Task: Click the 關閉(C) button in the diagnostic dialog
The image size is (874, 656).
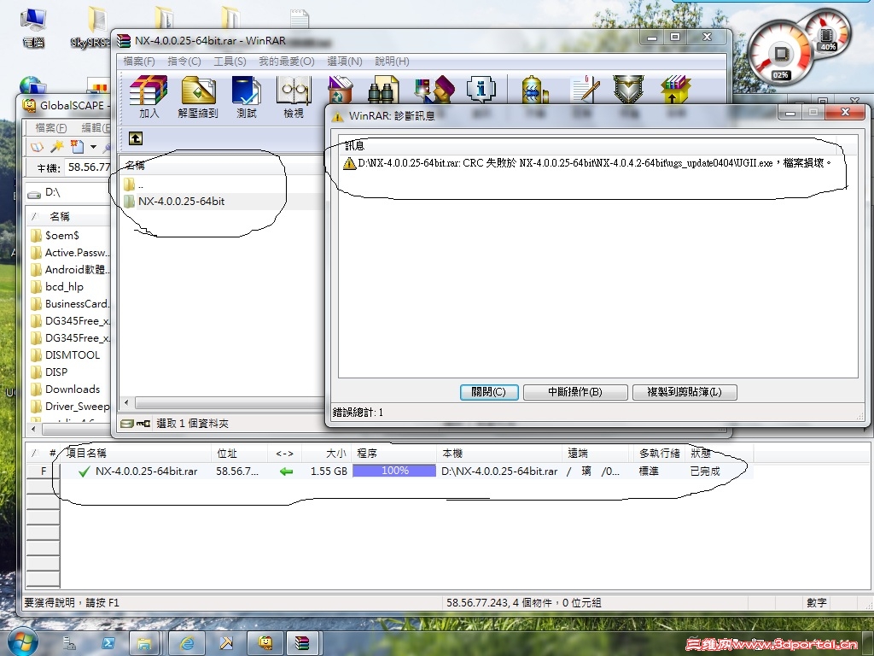Action: click(x=489, y=392)
